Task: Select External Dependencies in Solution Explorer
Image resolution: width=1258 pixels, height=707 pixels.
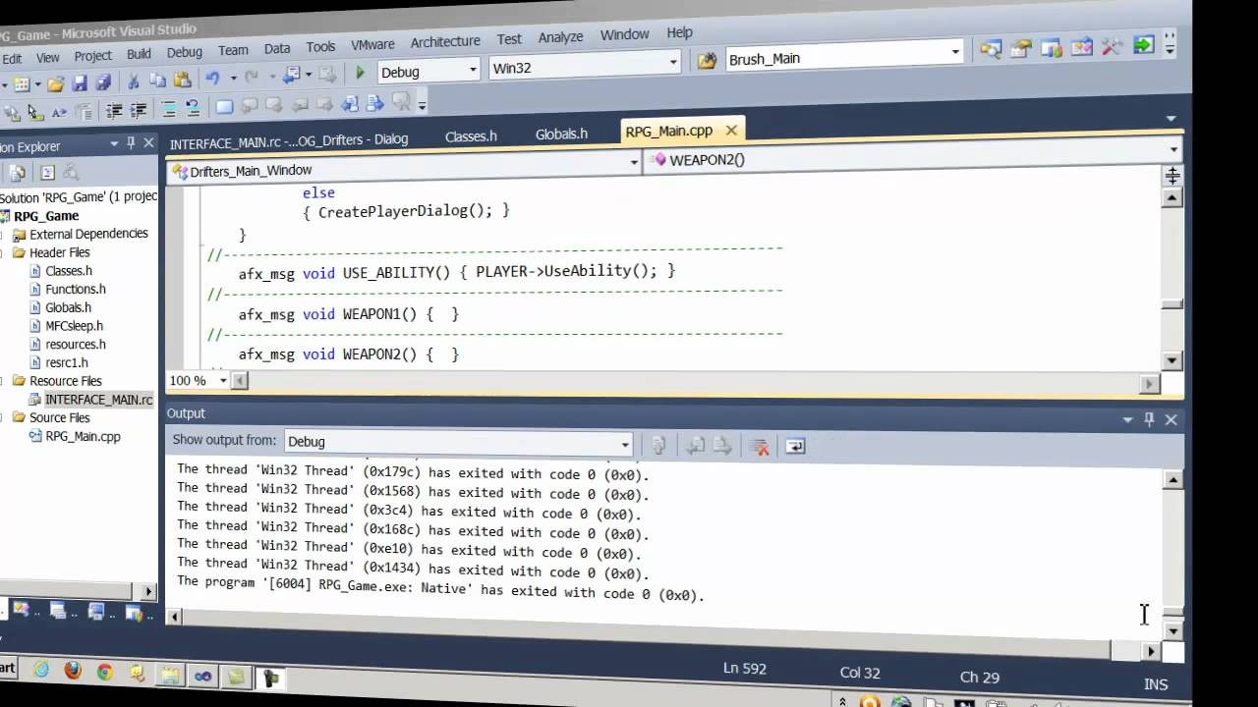Action: click(88, 234)
